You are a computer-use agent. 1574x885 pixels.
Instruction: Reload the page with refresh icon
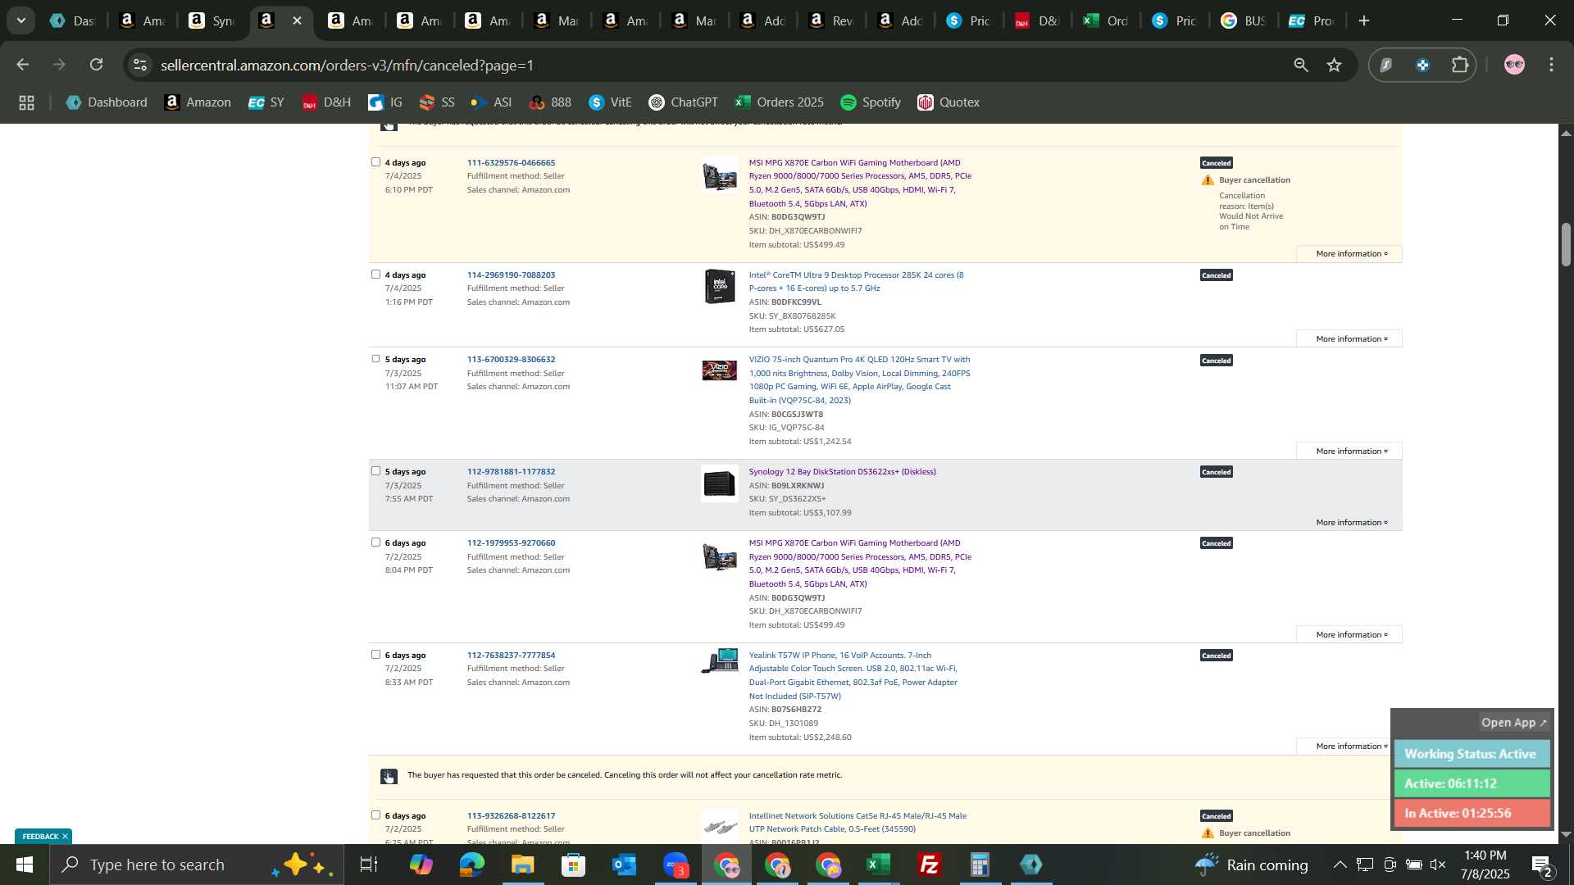coord(97,65)
